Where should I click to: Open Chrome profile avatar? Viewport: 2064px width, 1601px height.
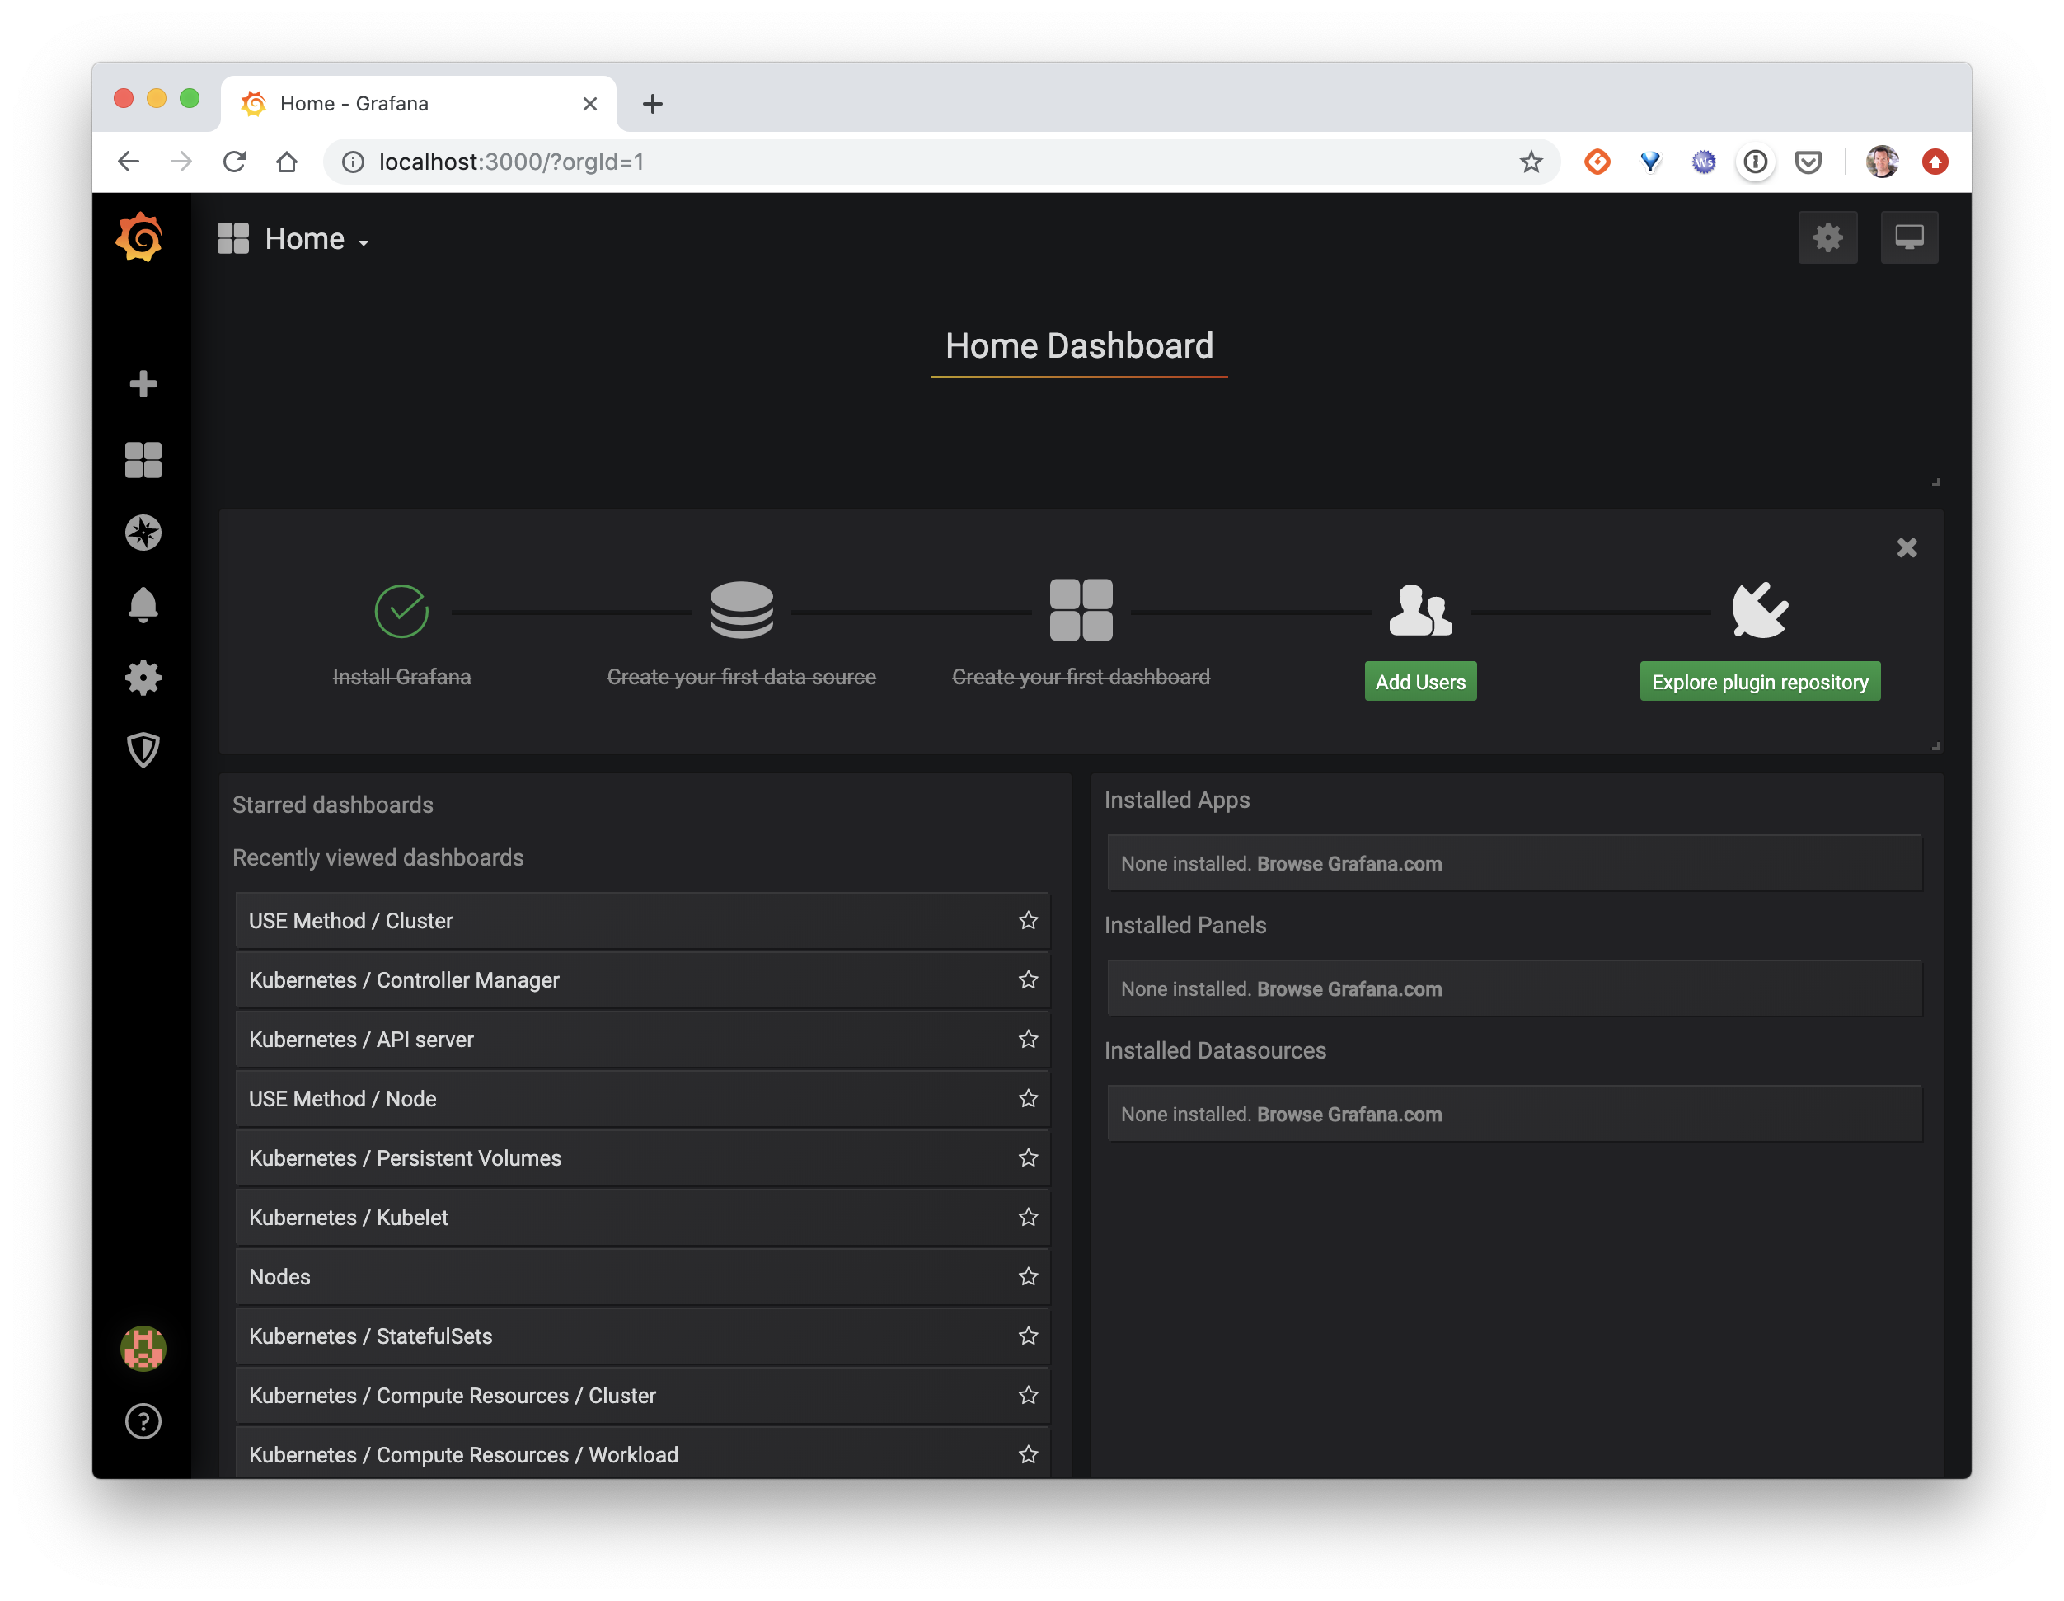1882,162
